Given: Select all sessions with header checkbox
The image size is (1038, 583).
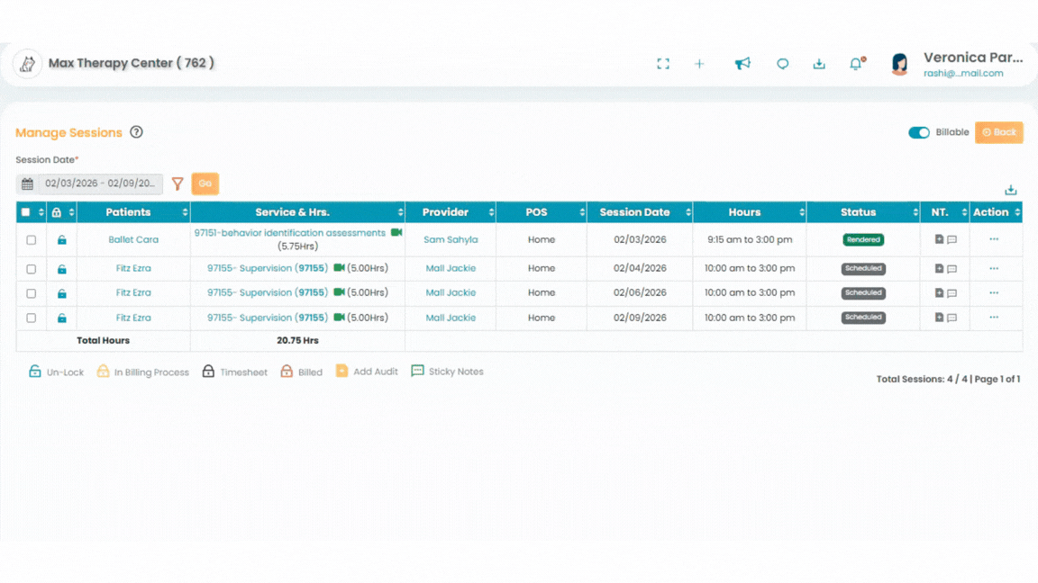Looking at the screenshot, I should pos(26,212).
